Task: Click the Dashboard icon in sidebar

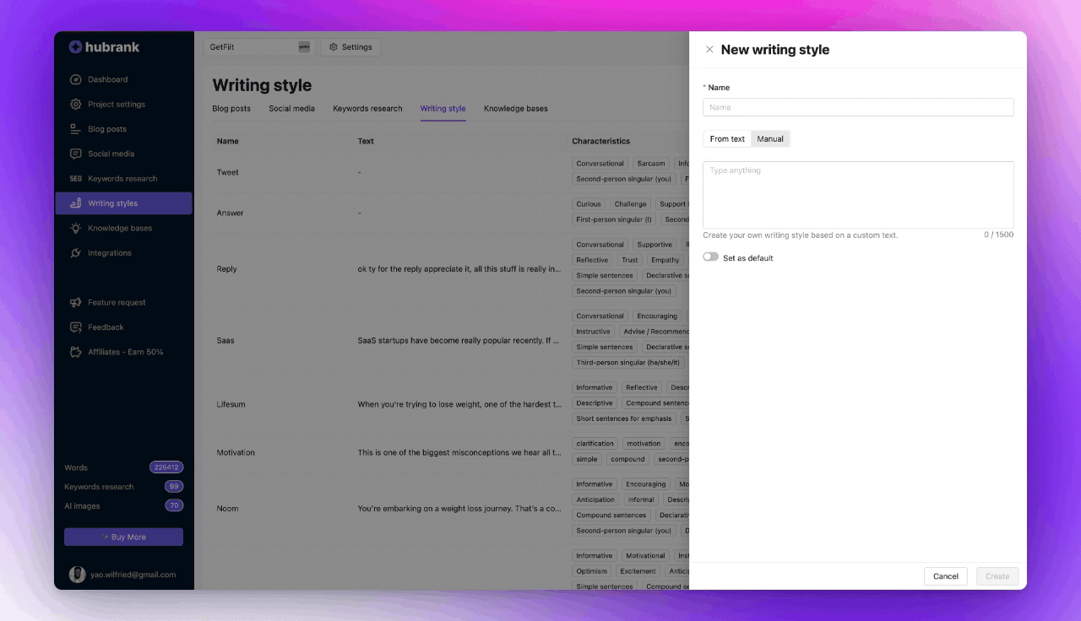Action: (x=76, y=79)
